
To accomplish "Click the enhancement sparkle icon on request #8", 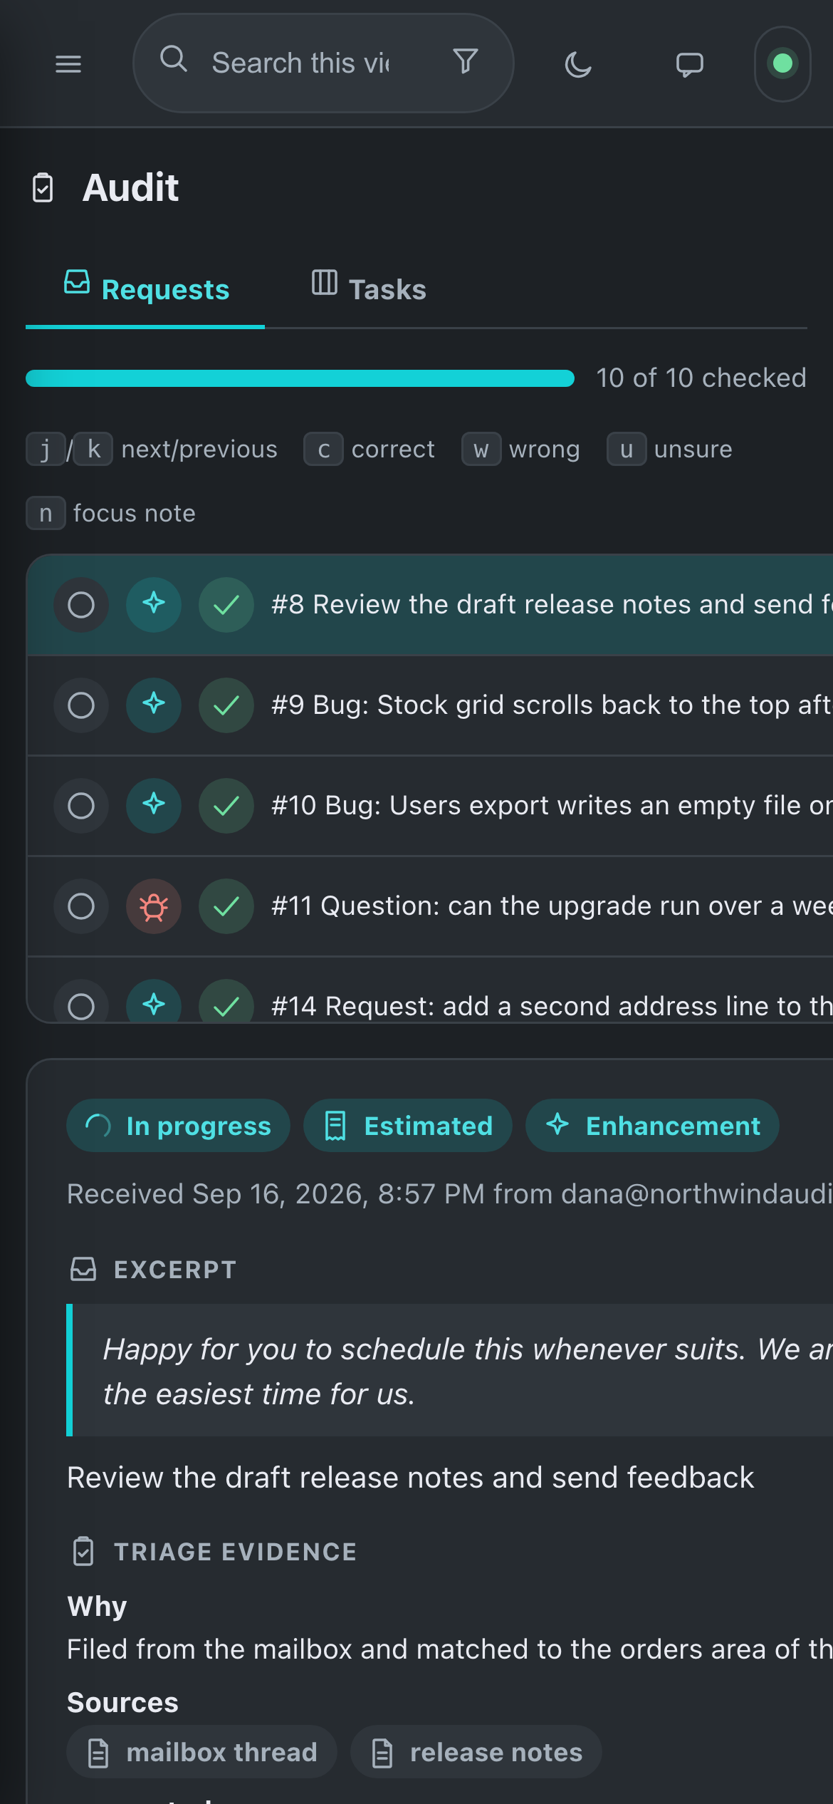I will pyautogui.click(x=154, y=604).
